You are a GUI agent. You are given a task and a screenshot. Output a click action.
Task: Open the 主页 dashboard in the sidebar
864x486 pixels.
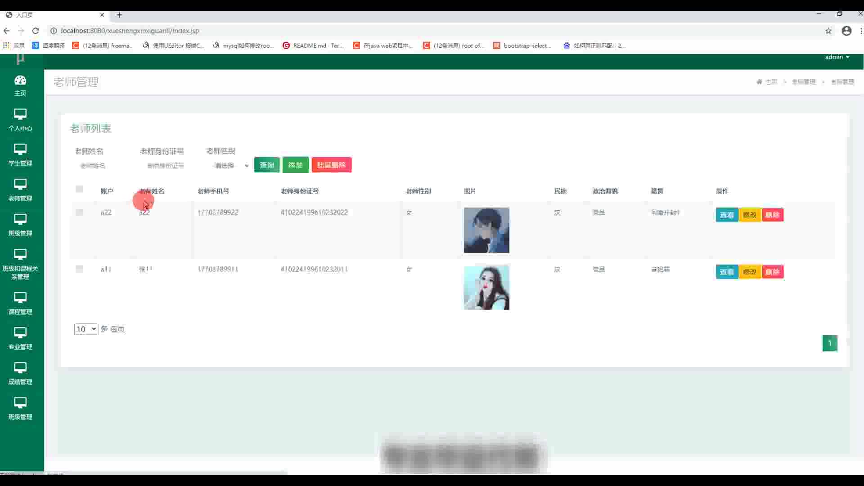click(x=20, y=85)
